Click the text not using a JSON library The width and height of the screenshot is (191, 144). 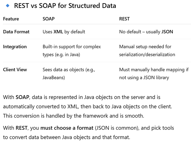144,78
